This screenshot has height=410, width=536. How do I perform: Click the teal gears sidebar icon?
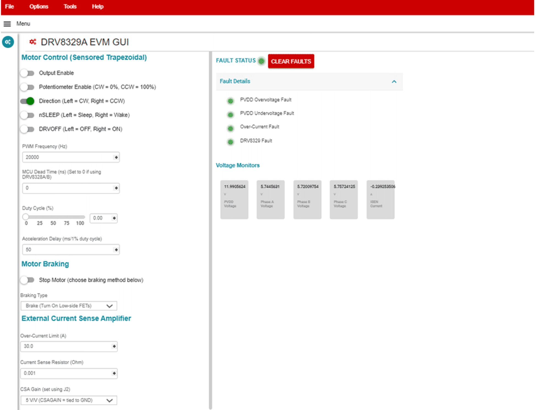[8, 42]
